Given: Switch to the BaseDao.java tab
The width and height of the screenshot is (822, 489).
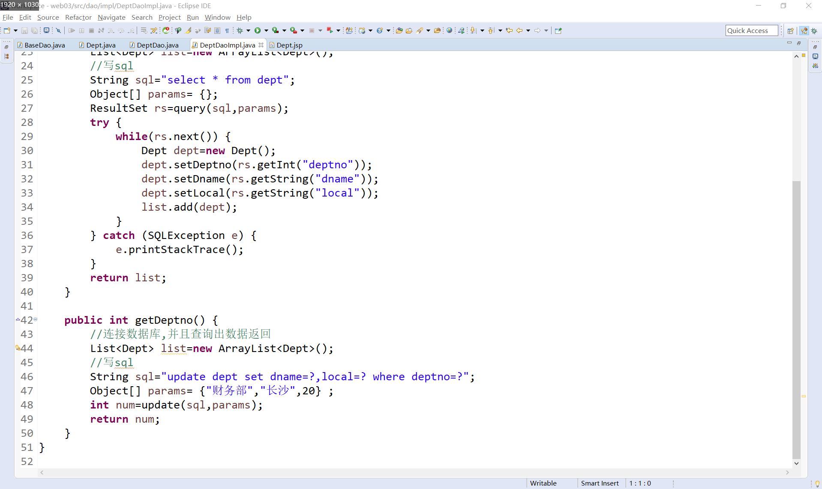Looking at the screenshot, I should coord(41,45).
